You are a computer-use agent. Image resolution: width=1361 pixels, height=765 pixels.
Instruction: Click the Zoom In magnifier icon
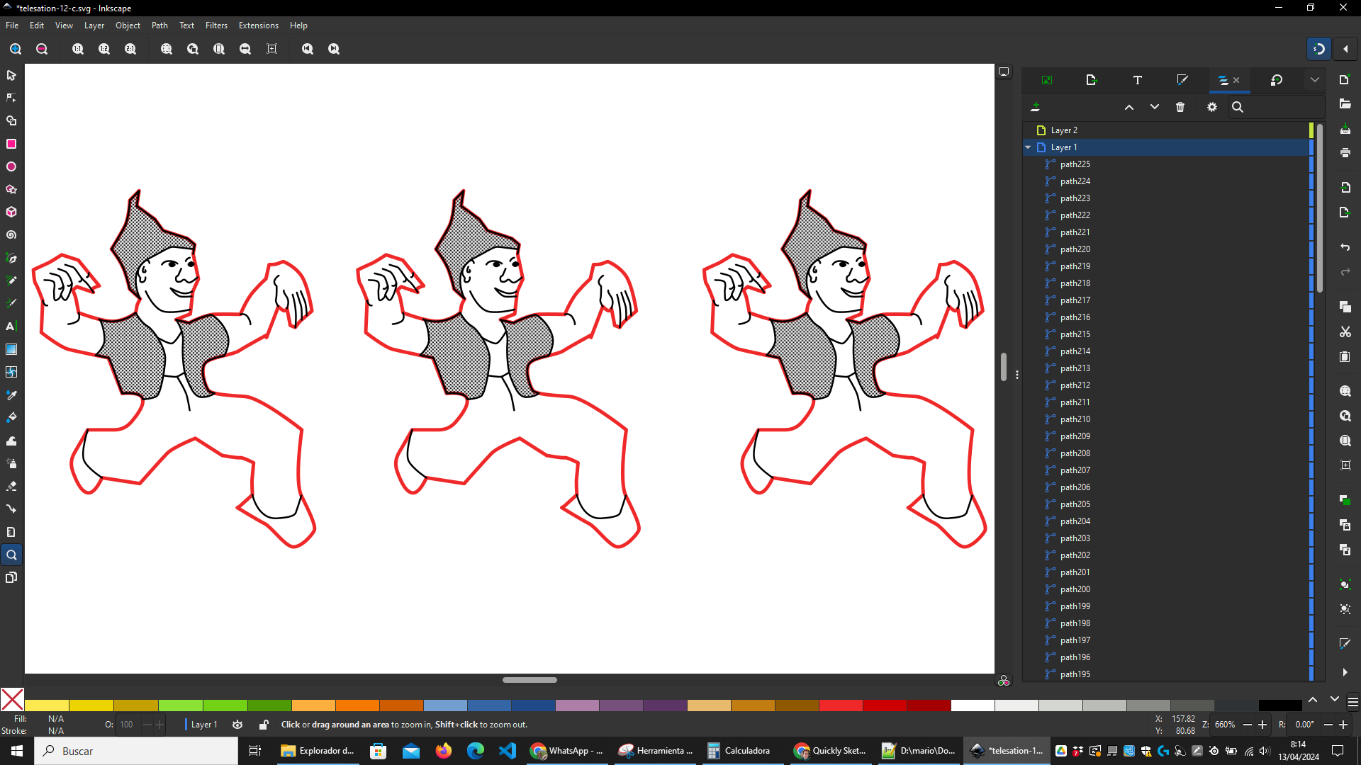[16, 49]
